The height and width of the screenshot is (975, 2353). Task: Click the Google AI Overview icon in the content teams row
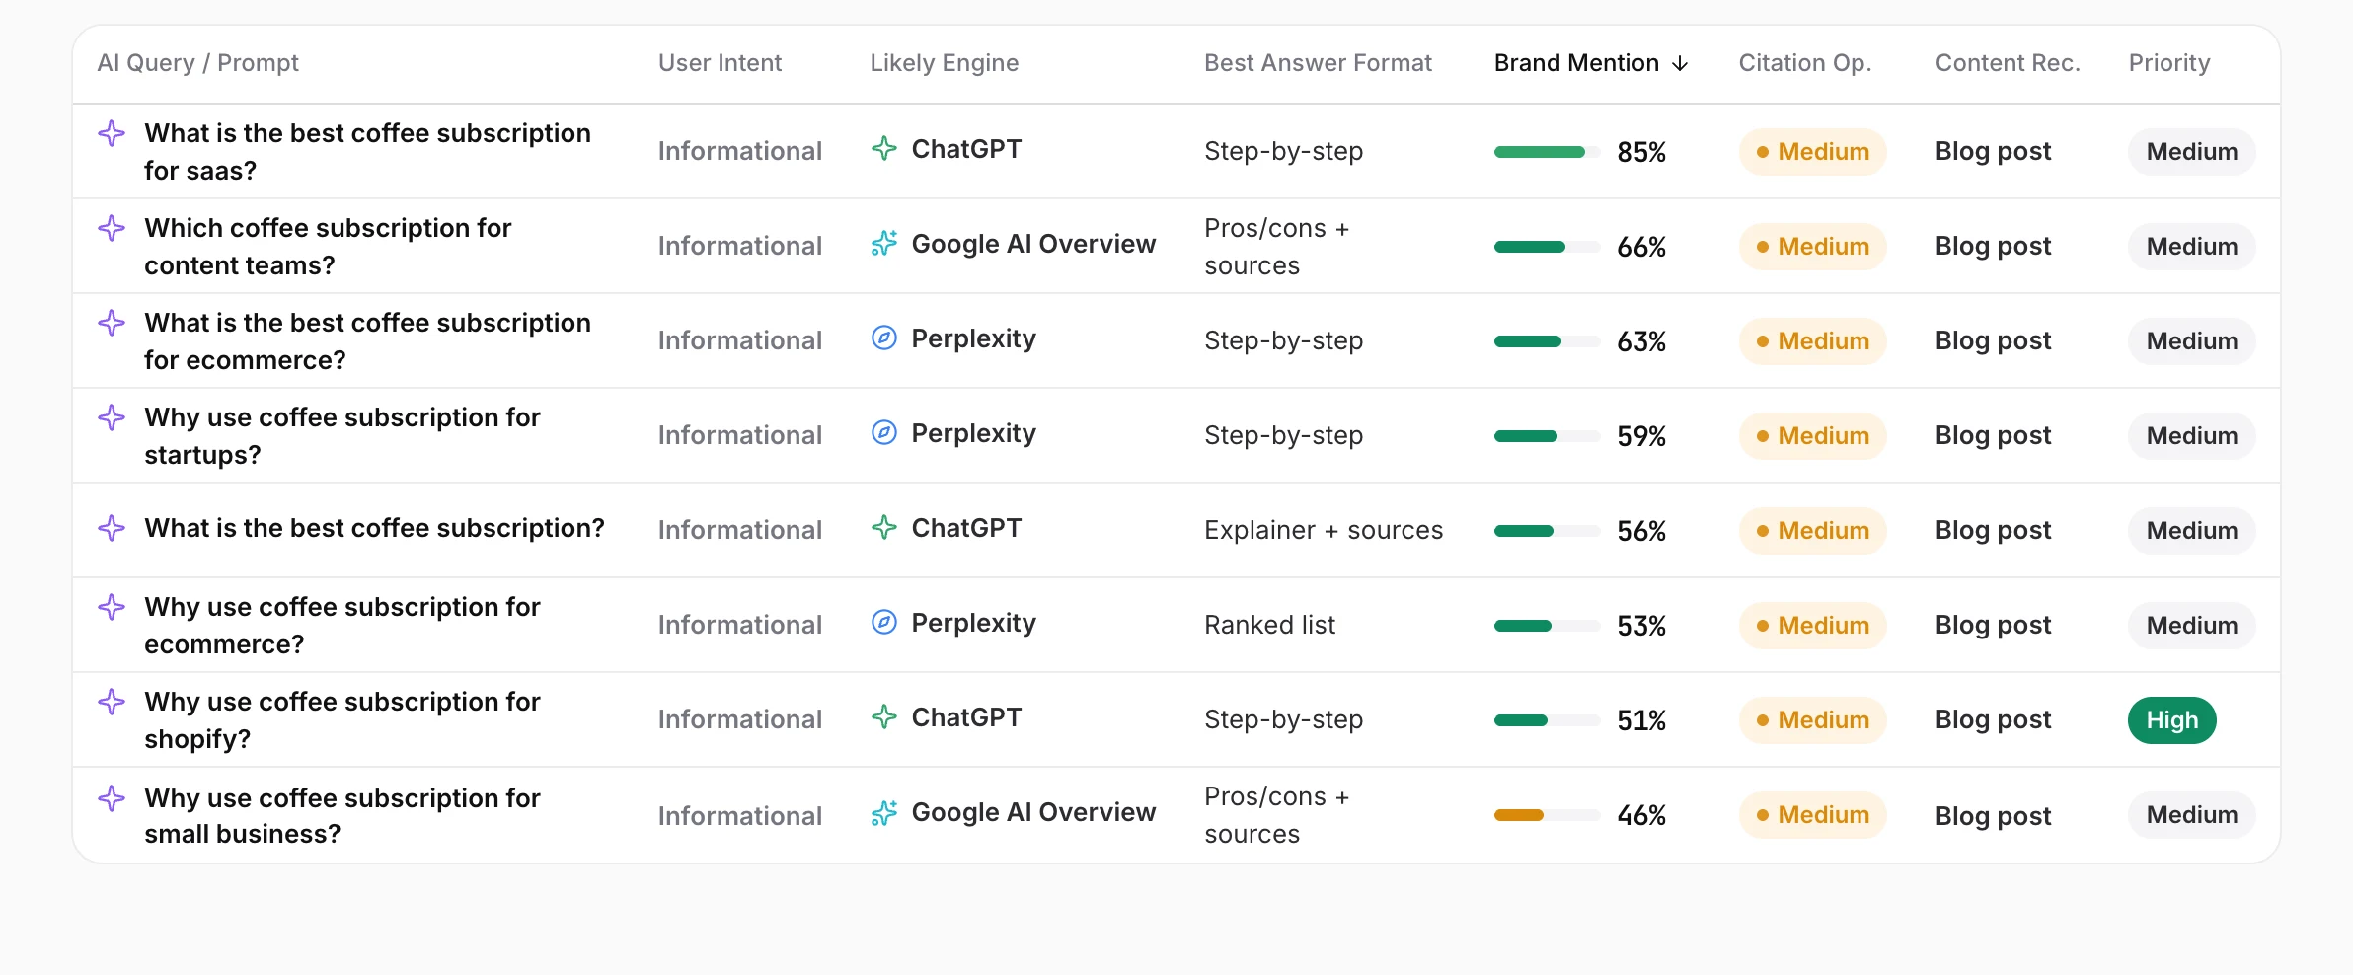pos(884,244)
